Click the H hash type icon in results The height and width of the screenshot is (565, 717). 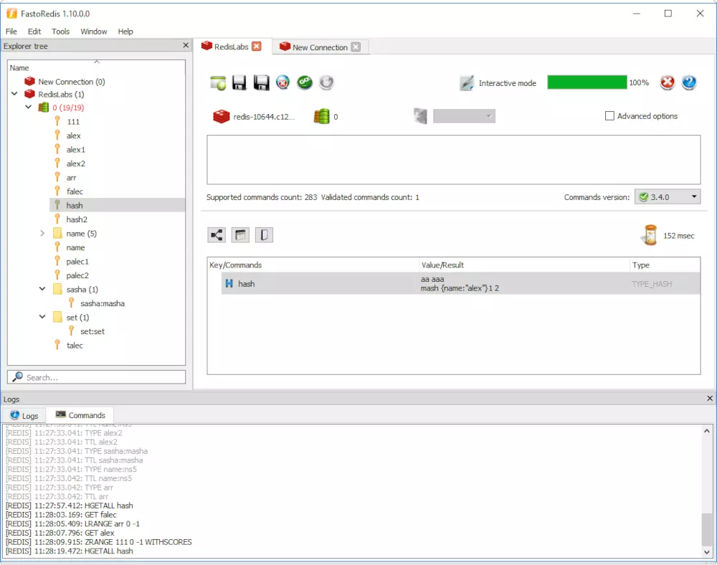[229, 284]
